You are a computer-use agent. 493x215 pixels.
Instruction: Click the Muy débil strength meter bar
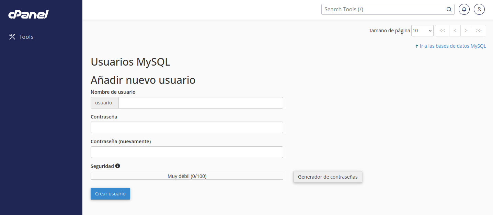pos(187,176)
